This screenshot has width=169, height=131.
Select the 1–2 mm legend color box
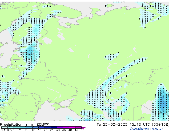[17, 128]
